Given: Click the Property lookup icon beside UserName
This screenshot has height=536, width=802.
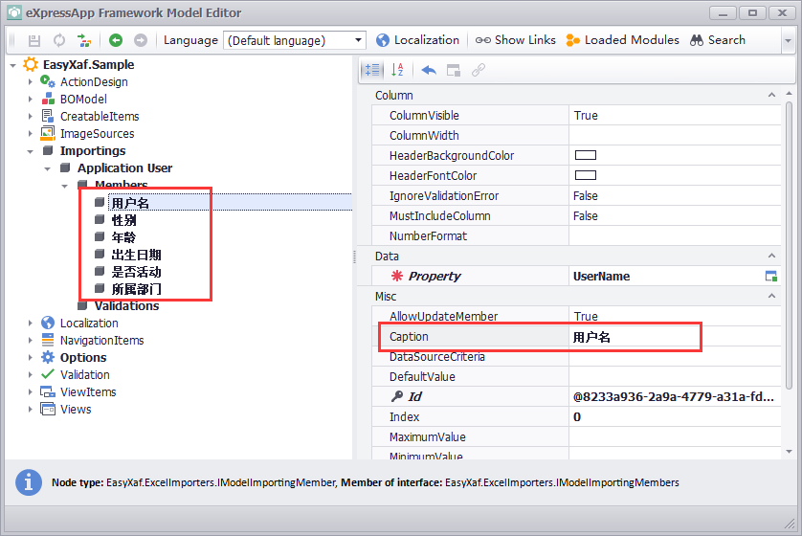Looking at the screenshot, I should coord(770,276).
